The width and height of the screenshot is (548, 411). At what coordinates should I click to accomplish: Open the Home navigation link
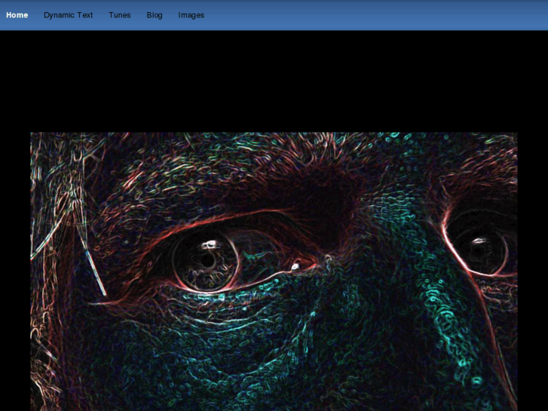[x=17, y=15]
